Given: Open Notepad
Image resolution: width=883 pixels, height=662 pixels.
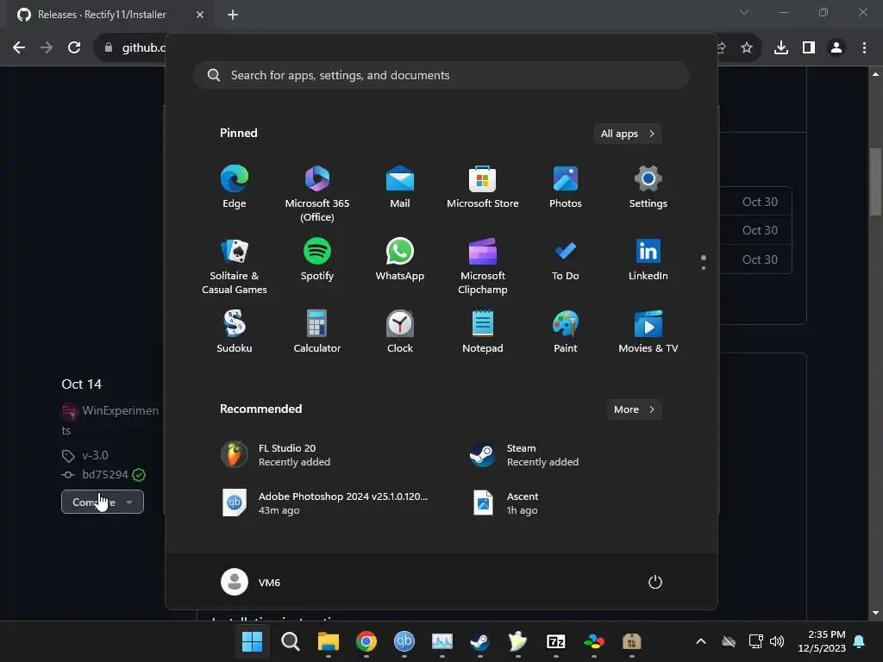Looking at the screenshot, I should [x=483, y=332].
